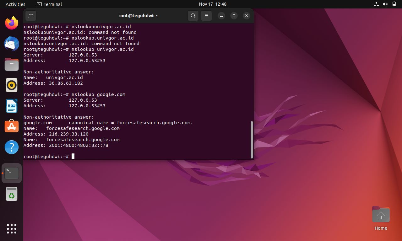Image resolution: width=402 pixels, height=241 pixels.
Task: Click the 'nslookup univgor.ac.id' command line
Action: tap(79, 49)
